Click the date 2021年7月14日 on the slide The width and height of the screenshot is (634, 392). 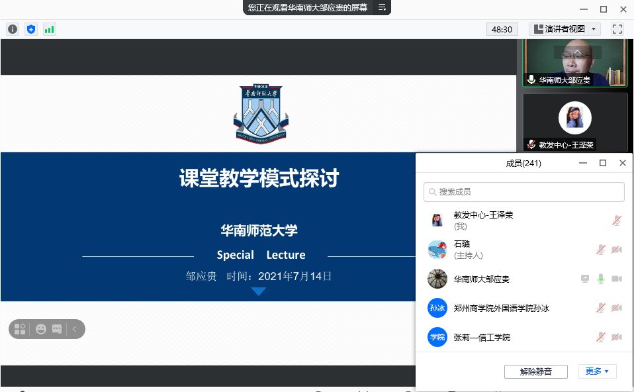point(294,276)
